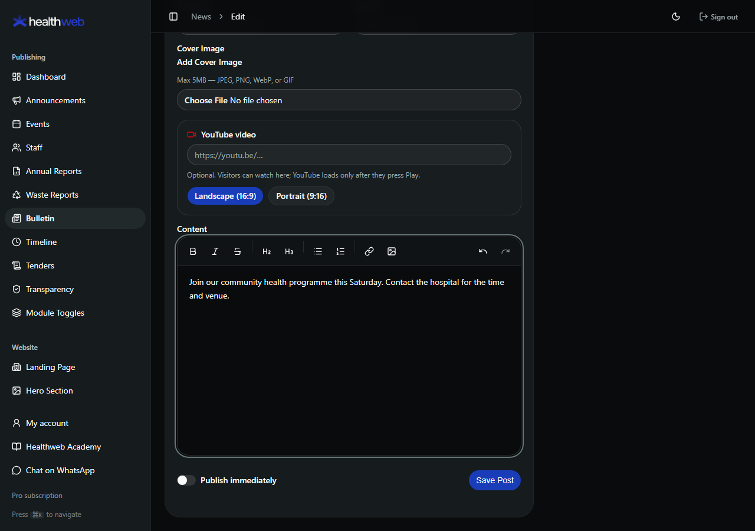This screenshot has height=531, width=755.
Task: Save the post
Action: (495, 480)
